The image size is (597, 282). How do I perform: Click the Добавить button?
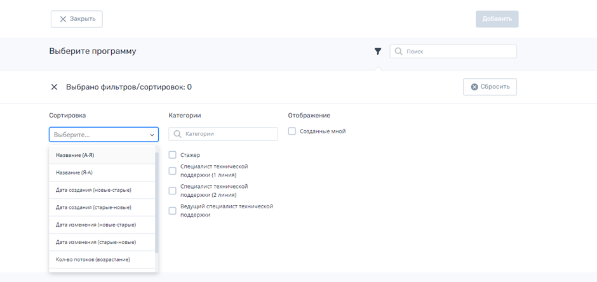(497, 19)
